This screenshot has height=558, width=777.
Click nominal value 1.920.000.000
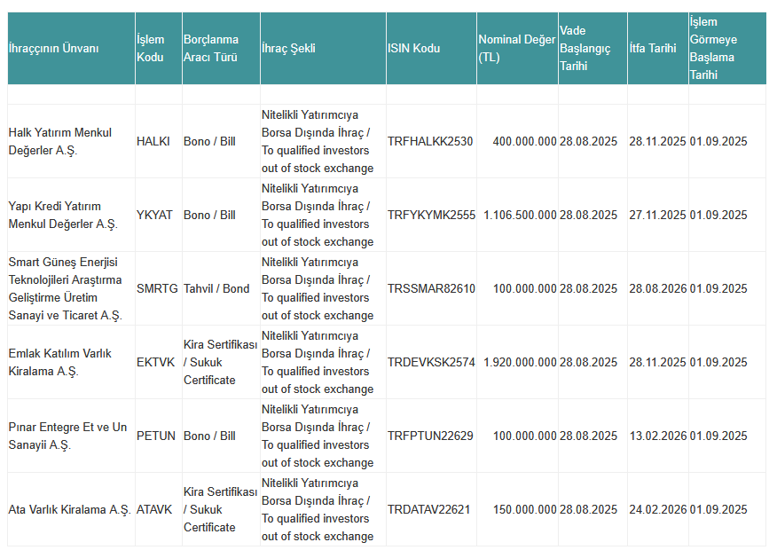pyautogui.click(x=520, y=362)
